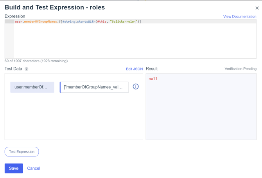Open the View Documentation link

[x=240, y=16]
